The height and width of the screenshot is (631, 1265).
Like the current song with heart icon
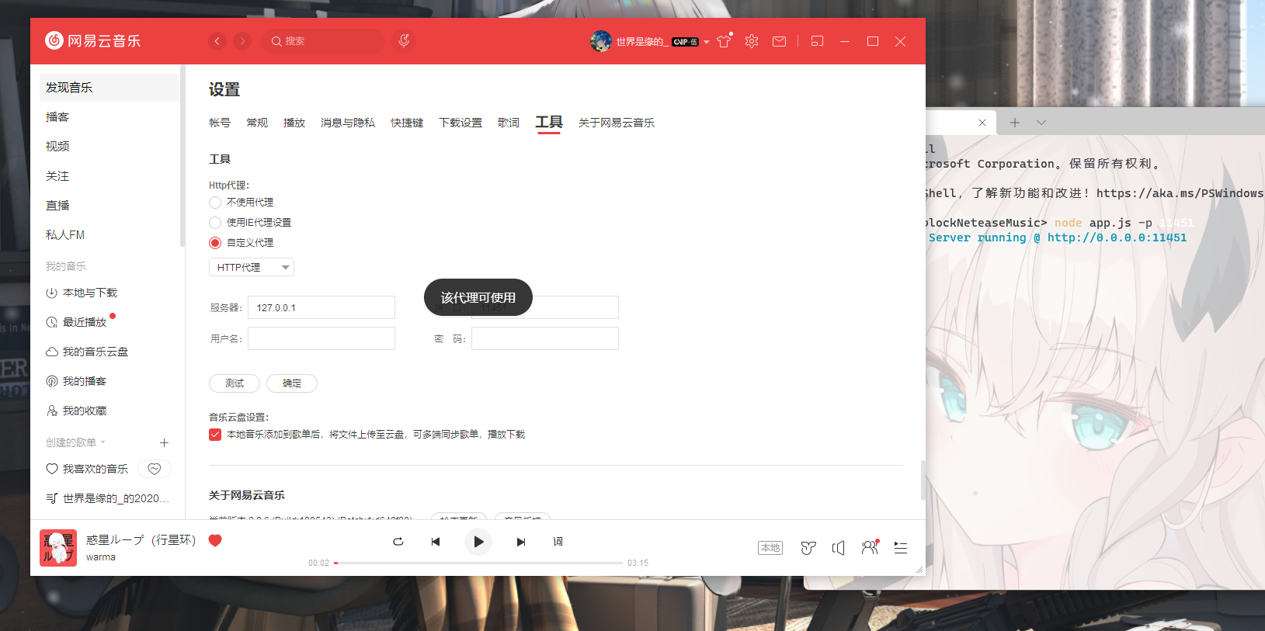(215, 540)
